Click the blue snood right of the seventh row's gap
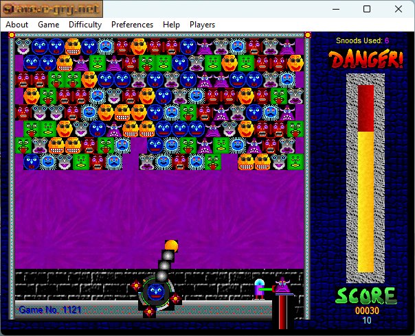This screenshot has height=336, width=415. (x=155, y=145)
